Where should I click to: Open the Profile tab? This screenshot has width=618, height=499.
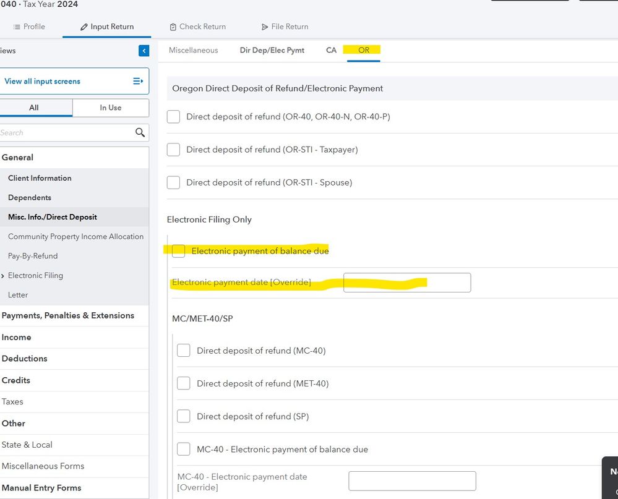29,27
